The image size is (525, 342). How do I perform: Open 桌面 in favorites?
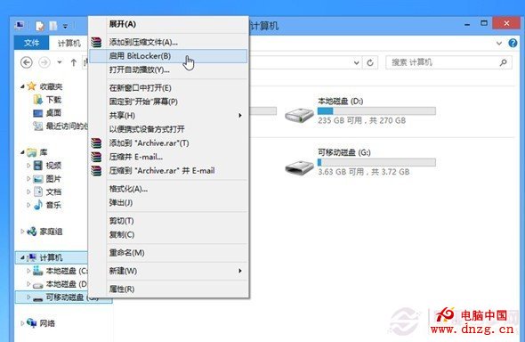click(x=53, y=113)
